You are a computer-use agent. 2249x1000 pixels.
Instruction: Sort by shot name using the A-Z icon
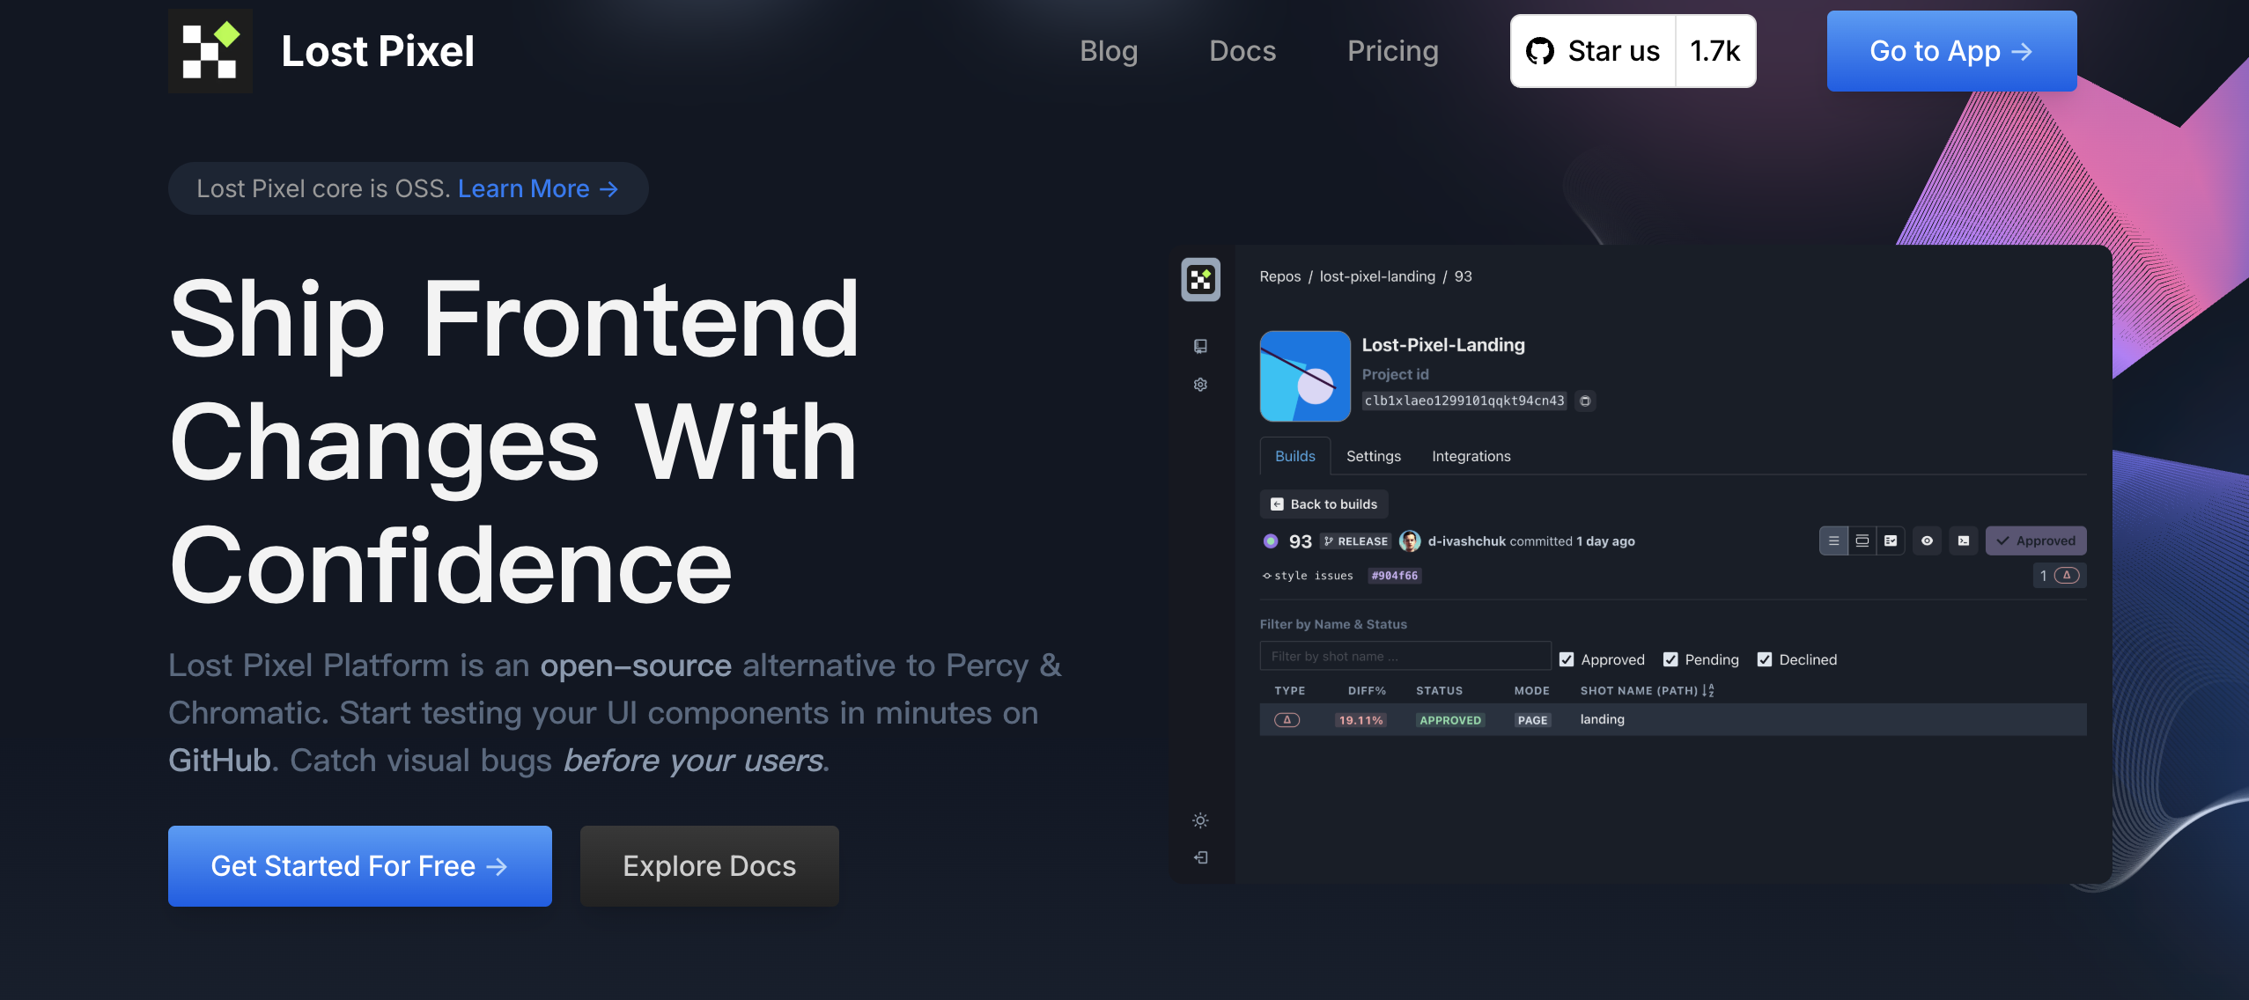tap(1708, 691)
